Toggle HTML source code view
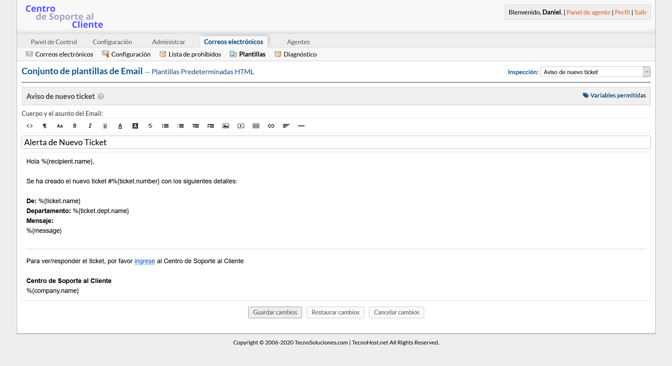Image resolution: width=672 pixels, height=366 pixels. click(x=30, y=126)
